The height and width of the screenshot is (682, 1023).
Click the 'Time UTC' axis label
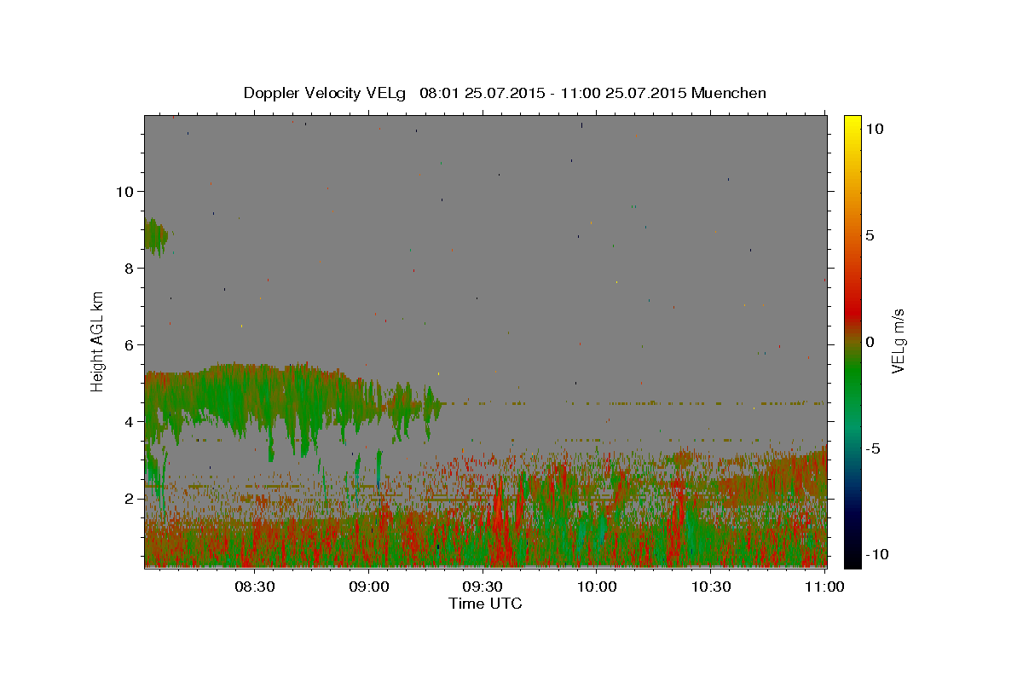[x=485, y=604]
